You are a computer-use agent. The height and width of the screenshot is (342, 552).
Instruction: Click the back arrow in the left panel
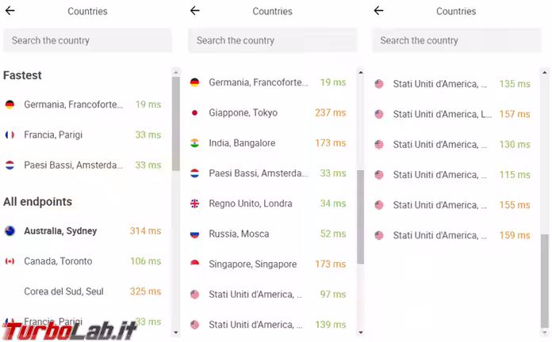click(x=10, y=11)
